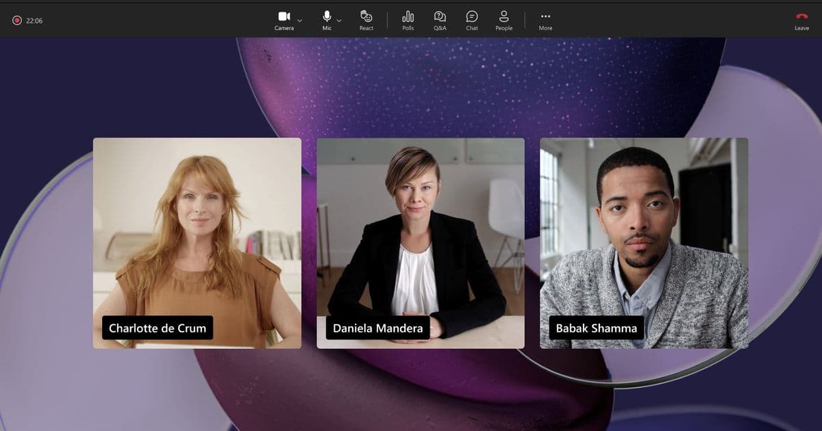Launch the Polls panel

[408, 18]
